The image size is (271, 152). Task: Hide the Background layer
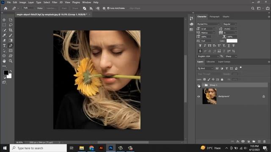(x=199, y=97)
